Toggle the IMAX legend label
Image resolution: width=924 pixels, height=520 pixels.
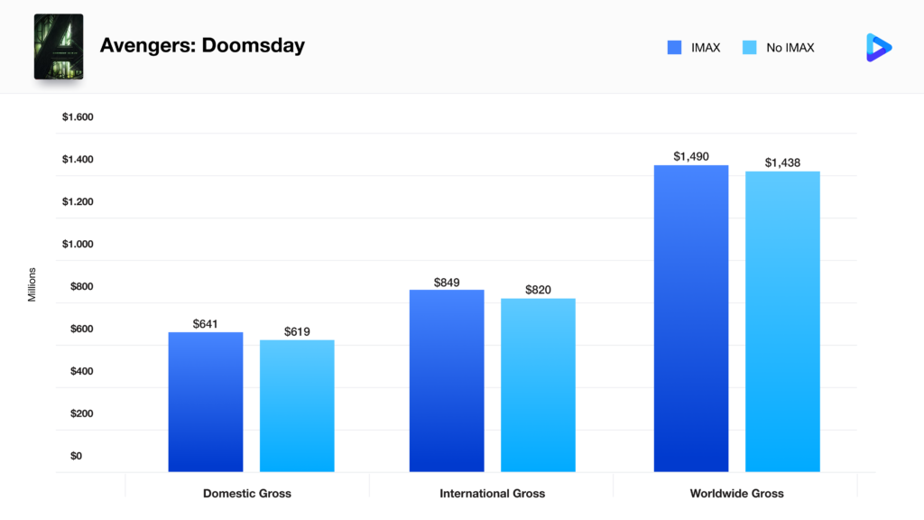(705, 47)
